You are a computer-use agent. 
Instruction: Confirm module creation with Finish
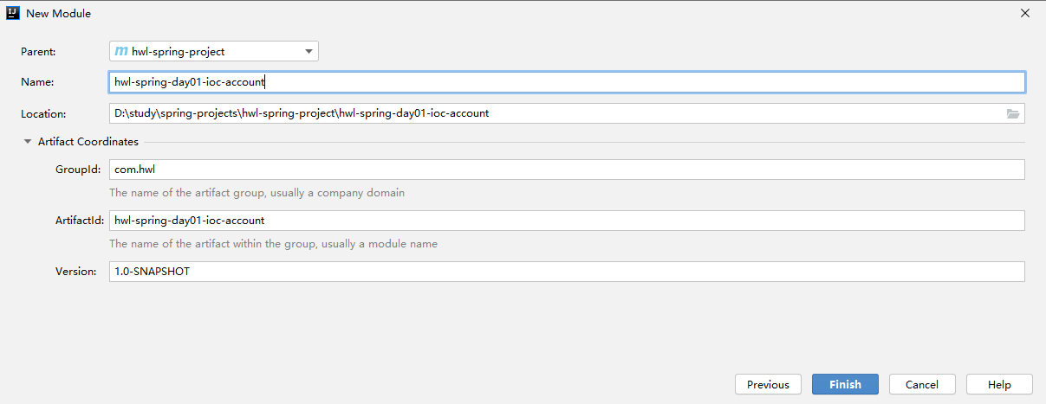click(x=845, y=384)
